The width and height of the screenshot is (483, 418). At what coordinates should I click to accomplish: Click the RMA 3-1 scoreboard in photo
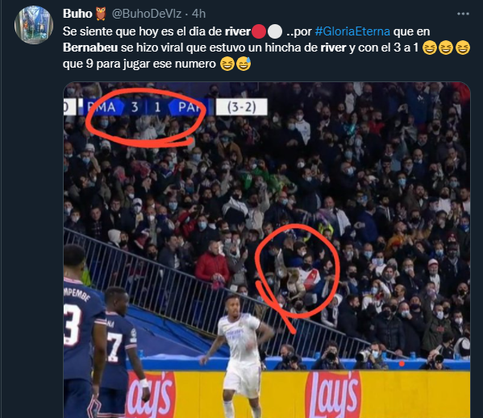pyautogui.click(x=143, y=107)
